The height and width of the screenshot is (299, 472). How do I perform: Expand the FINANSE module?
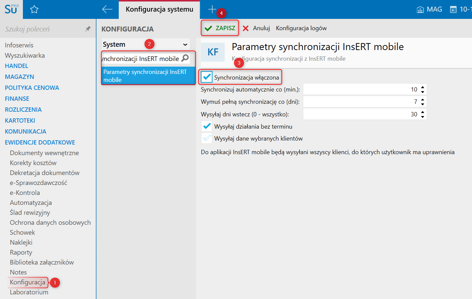17,99
